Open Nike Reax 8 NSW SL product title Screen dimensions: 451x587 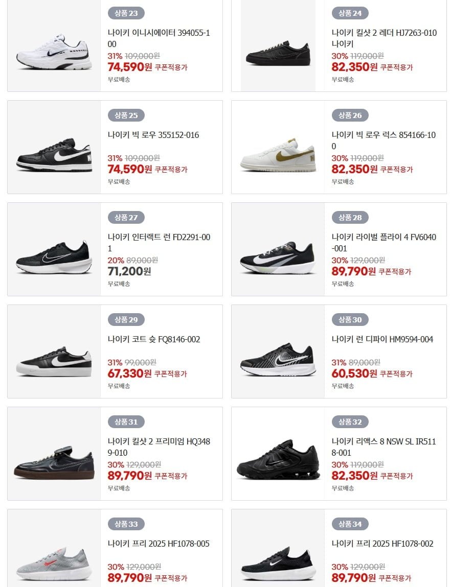384,447
